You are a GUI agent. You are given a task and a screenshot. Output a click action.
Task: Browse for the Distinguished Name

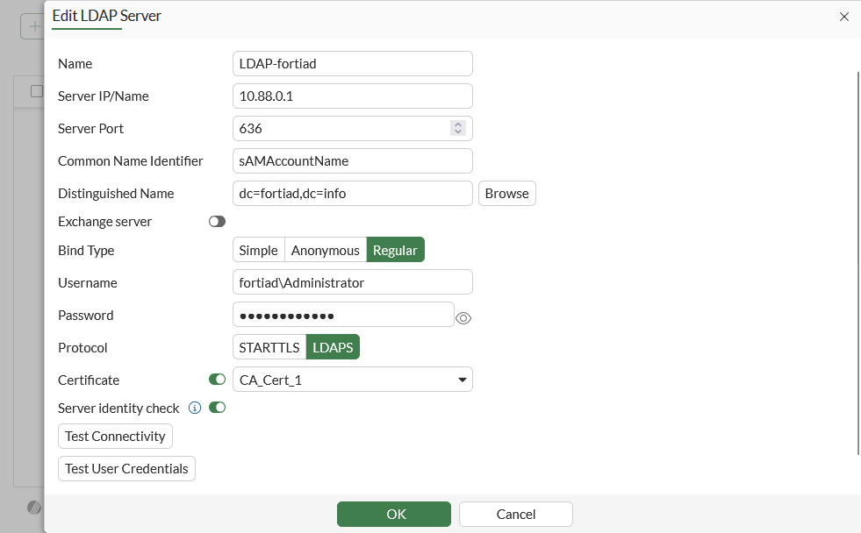click(506, 193)
